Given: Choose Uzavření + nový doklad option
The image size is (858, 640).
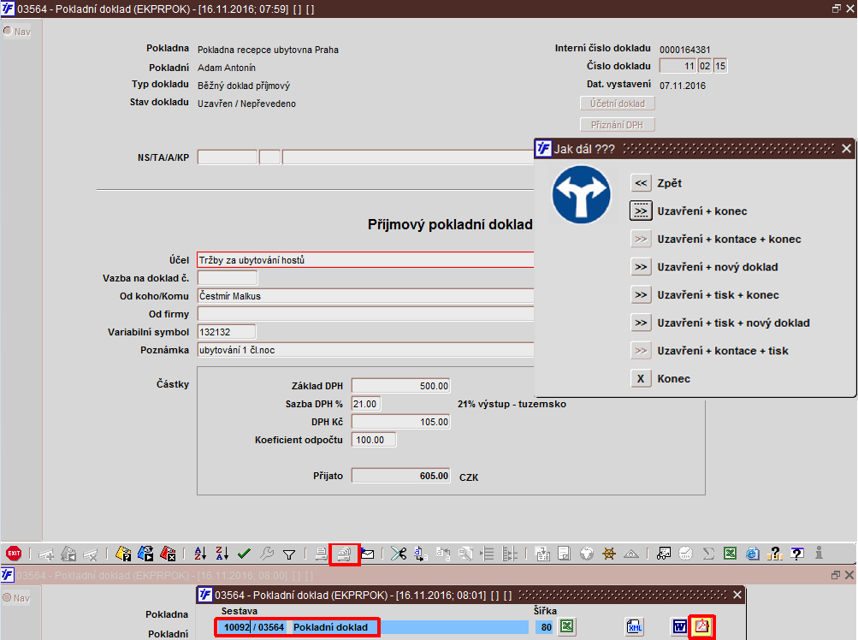Looking at the screenshot, I should [641, 267].
